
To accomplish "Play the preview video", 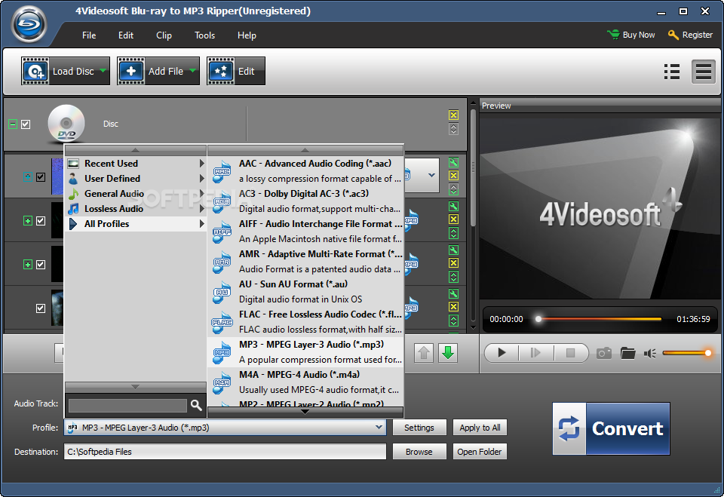I will pyautogui.click(x=502, y=354).
